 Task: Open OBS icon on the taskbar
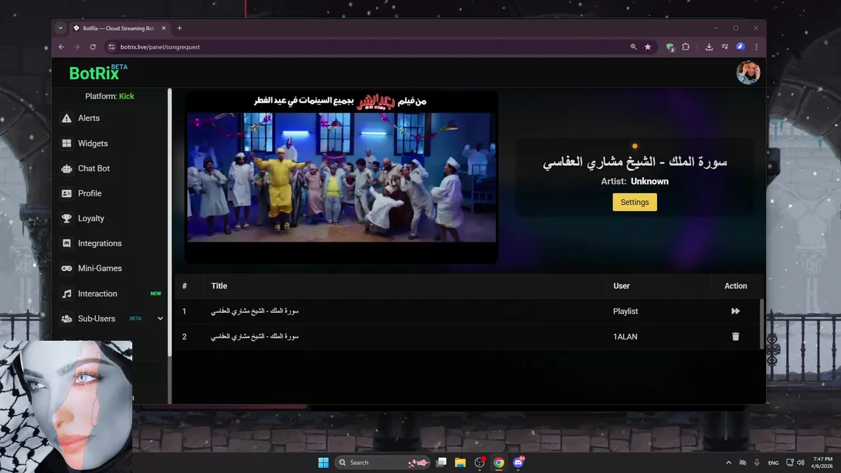(480, 462)
